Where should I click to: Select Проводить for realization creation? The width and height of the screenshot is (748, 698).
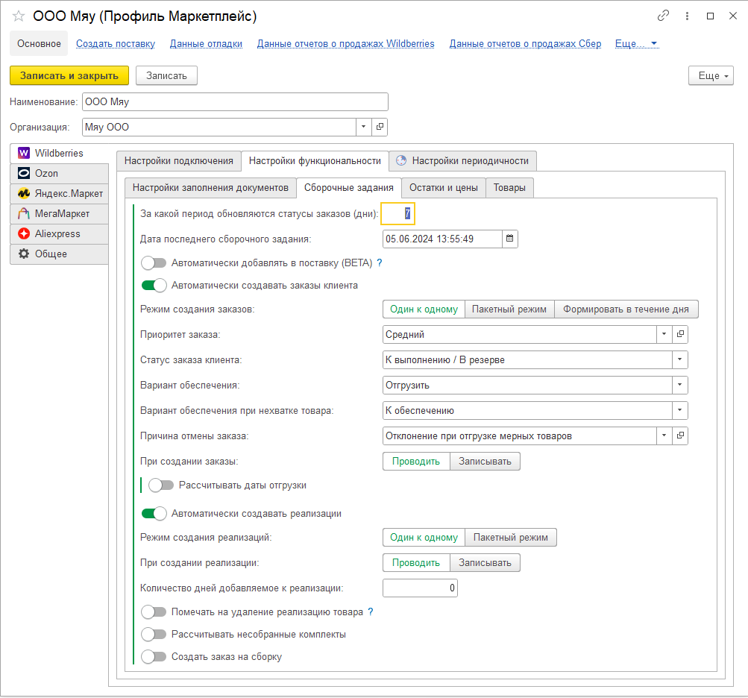pyautogui.click(x=416, y=562)
